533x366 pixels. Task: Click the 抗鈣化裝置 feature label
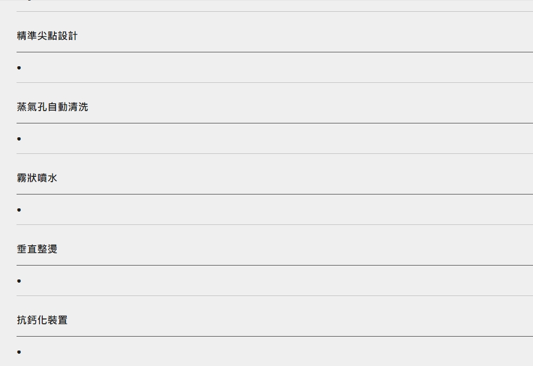coord(42,320)
